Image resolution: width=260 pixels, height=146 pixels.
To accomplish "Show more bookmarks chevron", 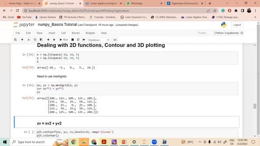I will point(255,17).
